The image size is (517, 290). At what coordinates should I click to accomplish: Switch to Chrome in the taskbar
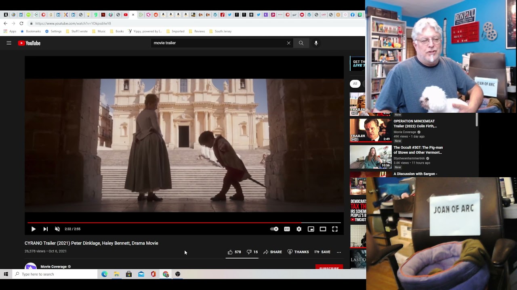tap(166, 274)
